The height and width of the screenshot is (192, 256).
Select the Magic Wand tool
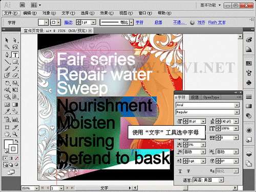pyautogui.click(x=7, y=47)
